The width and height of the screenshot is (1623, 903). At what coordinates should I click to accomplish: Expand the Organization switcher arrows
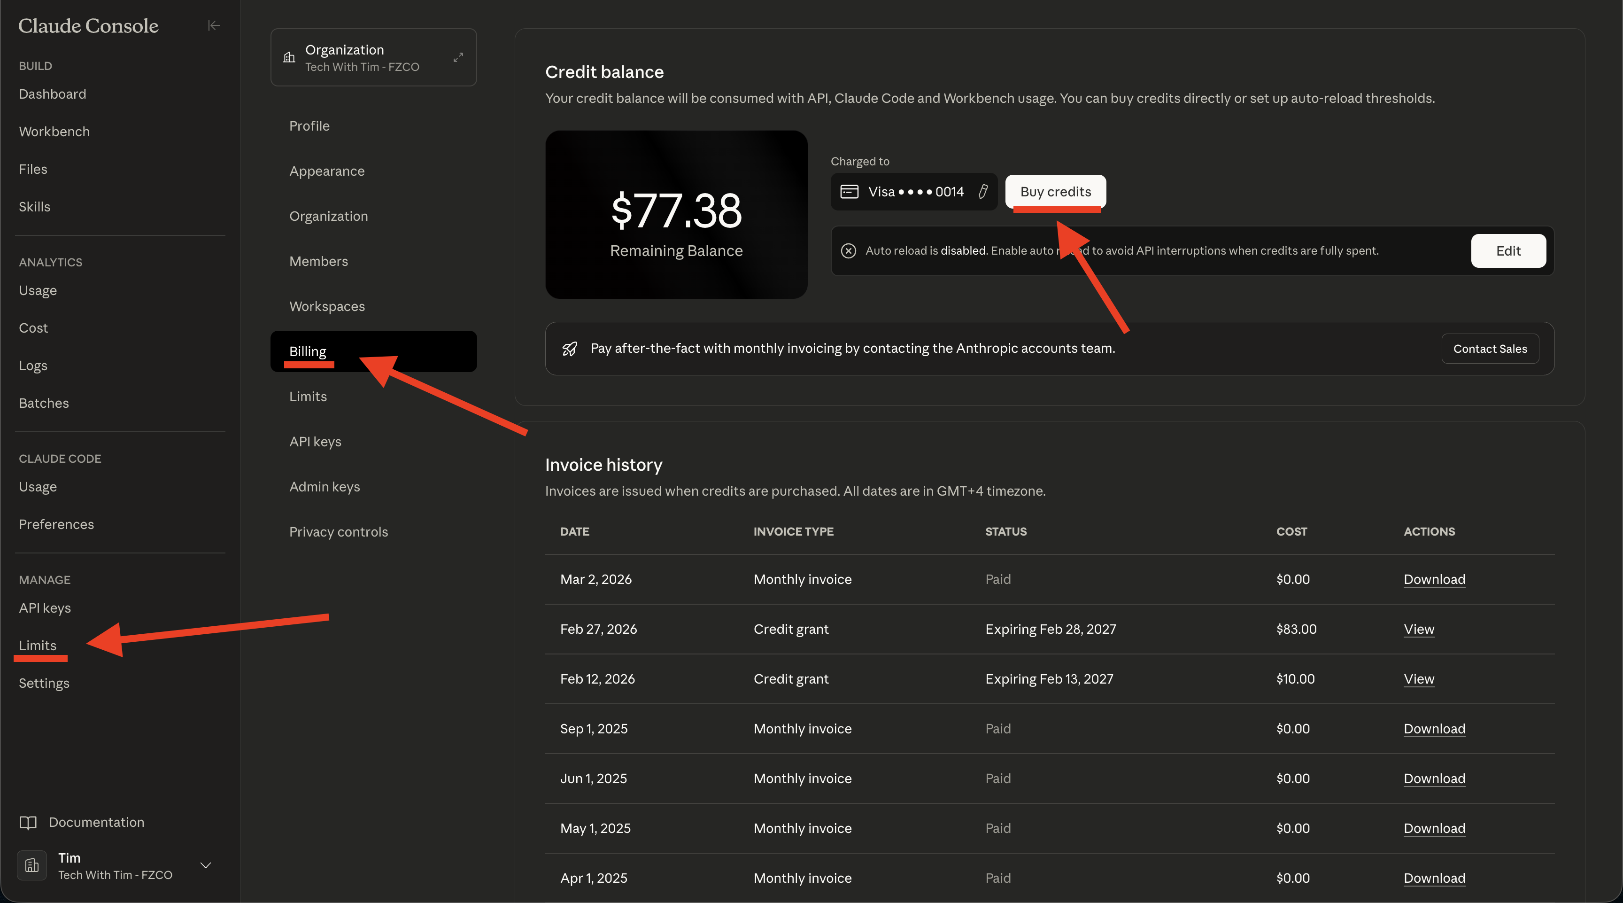[x=458, y=57]
